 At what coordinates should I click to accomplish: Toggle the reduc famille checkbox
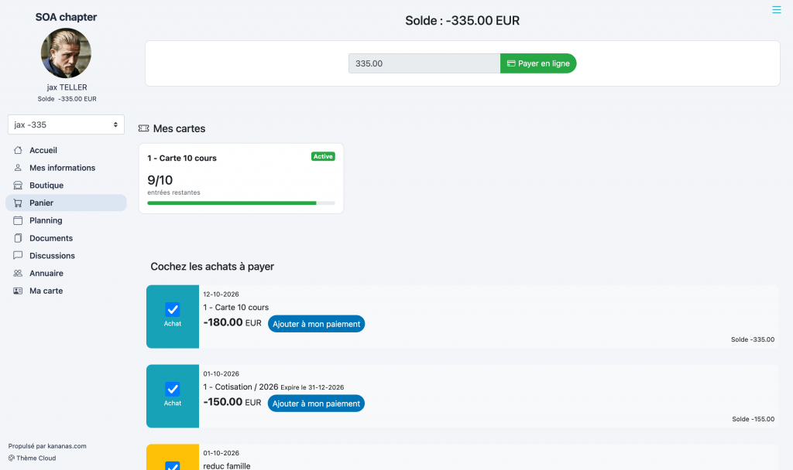(173, 465)
